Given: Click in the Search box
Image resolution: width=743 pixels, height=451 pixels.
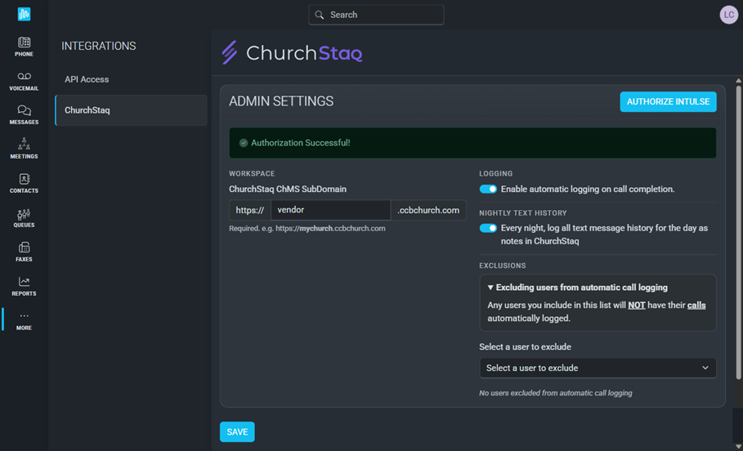Looking at the screenshot, I should click(x=376, y=15).
